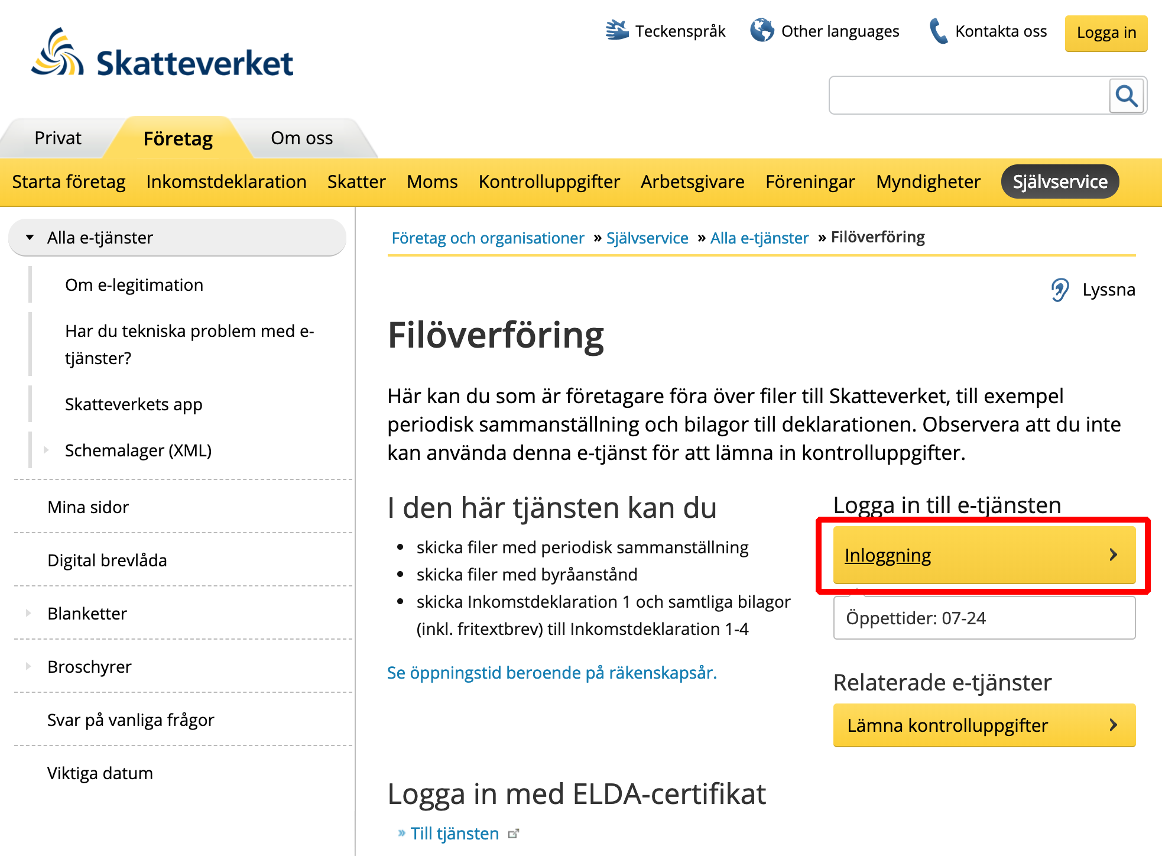The height and width of the screenshot is (856, 1162).
Task: Expand the Broschyrer menu arrow
Action: point(28,666)
